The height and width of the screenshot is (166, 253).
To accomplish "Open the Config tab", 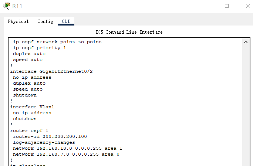I will click(45, 21).
